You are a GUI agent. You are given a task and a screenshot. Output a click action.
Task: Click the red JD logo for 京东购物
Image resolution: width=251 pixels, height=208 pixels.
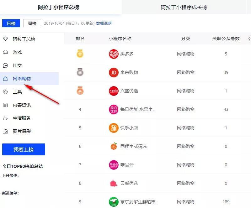coord(114,72)
